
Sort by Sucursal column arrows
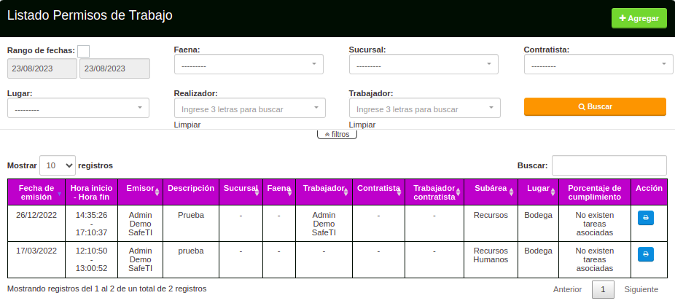click(x=257, y=192)
